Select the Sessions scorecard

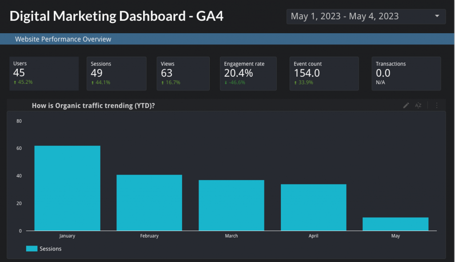tap(116, 74)
